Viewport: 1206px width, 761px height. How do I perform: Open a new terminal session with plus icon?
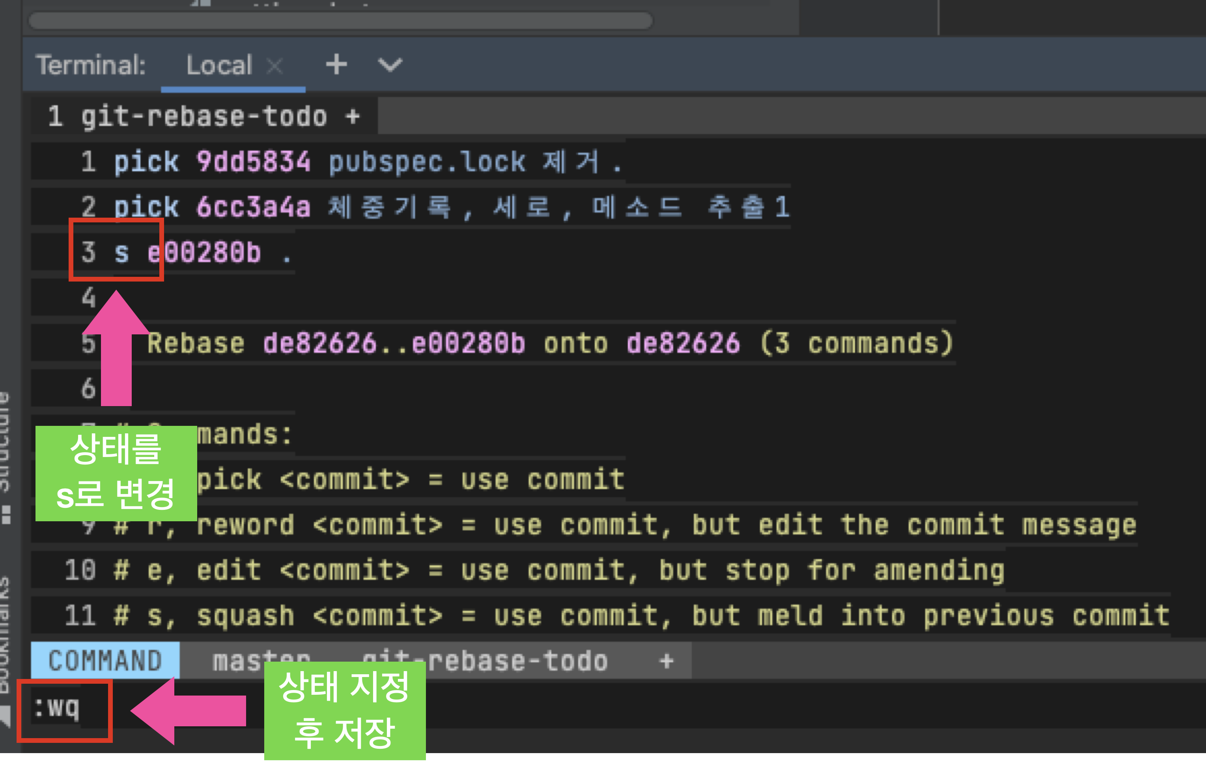click(336, 65)
